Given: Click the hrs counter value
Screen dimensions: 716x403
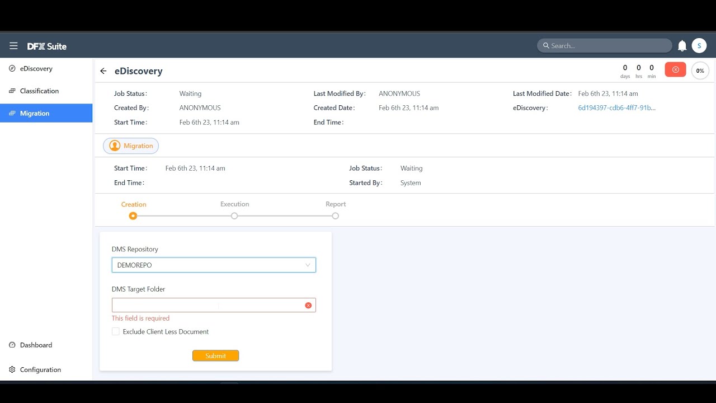Looking at the screenshot, I should click(x=638, y=68).
